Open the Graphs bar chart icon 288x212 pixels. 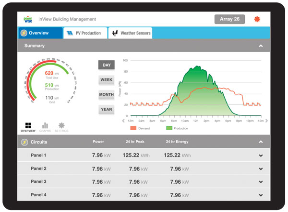pyautogui.click(x=45, y=125)
